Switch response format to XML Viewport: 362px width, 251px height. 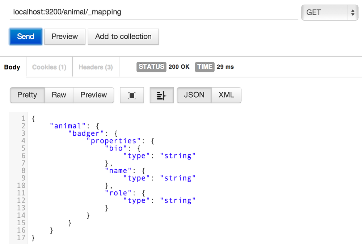coord(226,95)
